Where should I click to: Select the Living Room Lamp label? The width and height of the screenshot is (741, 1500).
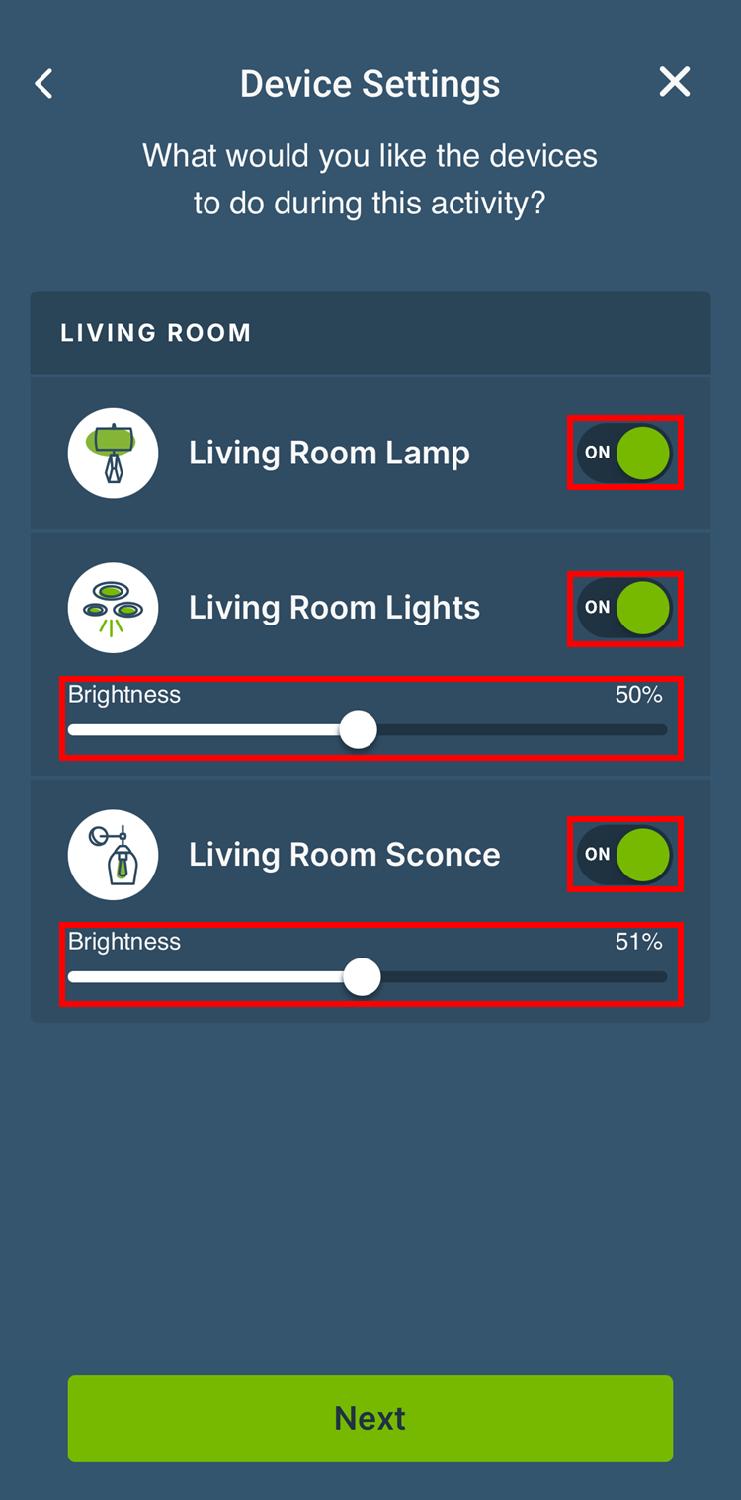(329, 453)
